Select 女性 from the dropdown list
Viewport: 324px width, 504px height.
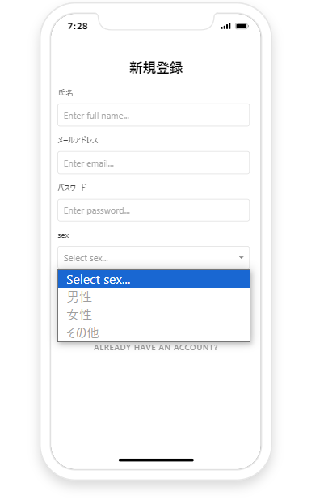click(154, 315)
